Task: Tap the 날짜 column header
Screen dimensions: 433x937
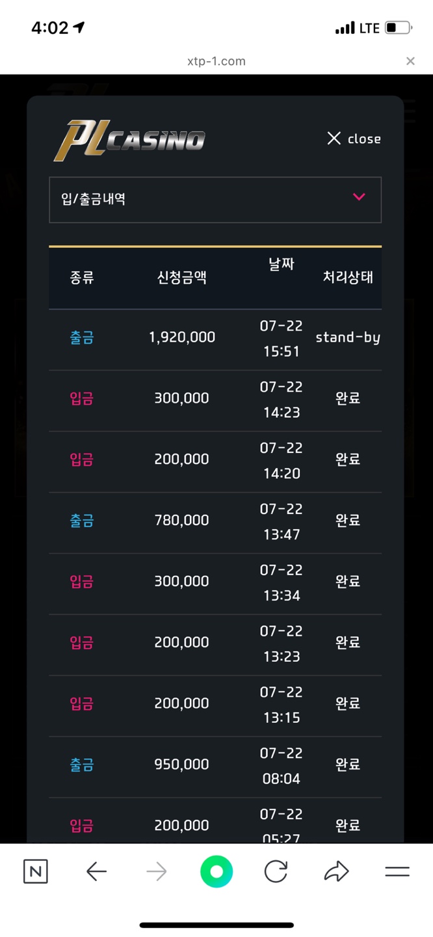Action: (282, 264)
